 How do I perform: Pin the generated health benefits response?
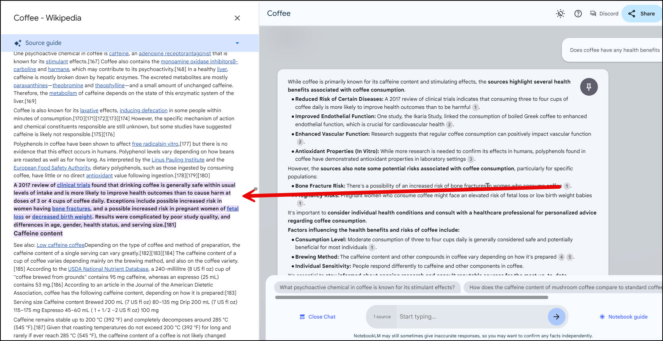pos(589,87)
